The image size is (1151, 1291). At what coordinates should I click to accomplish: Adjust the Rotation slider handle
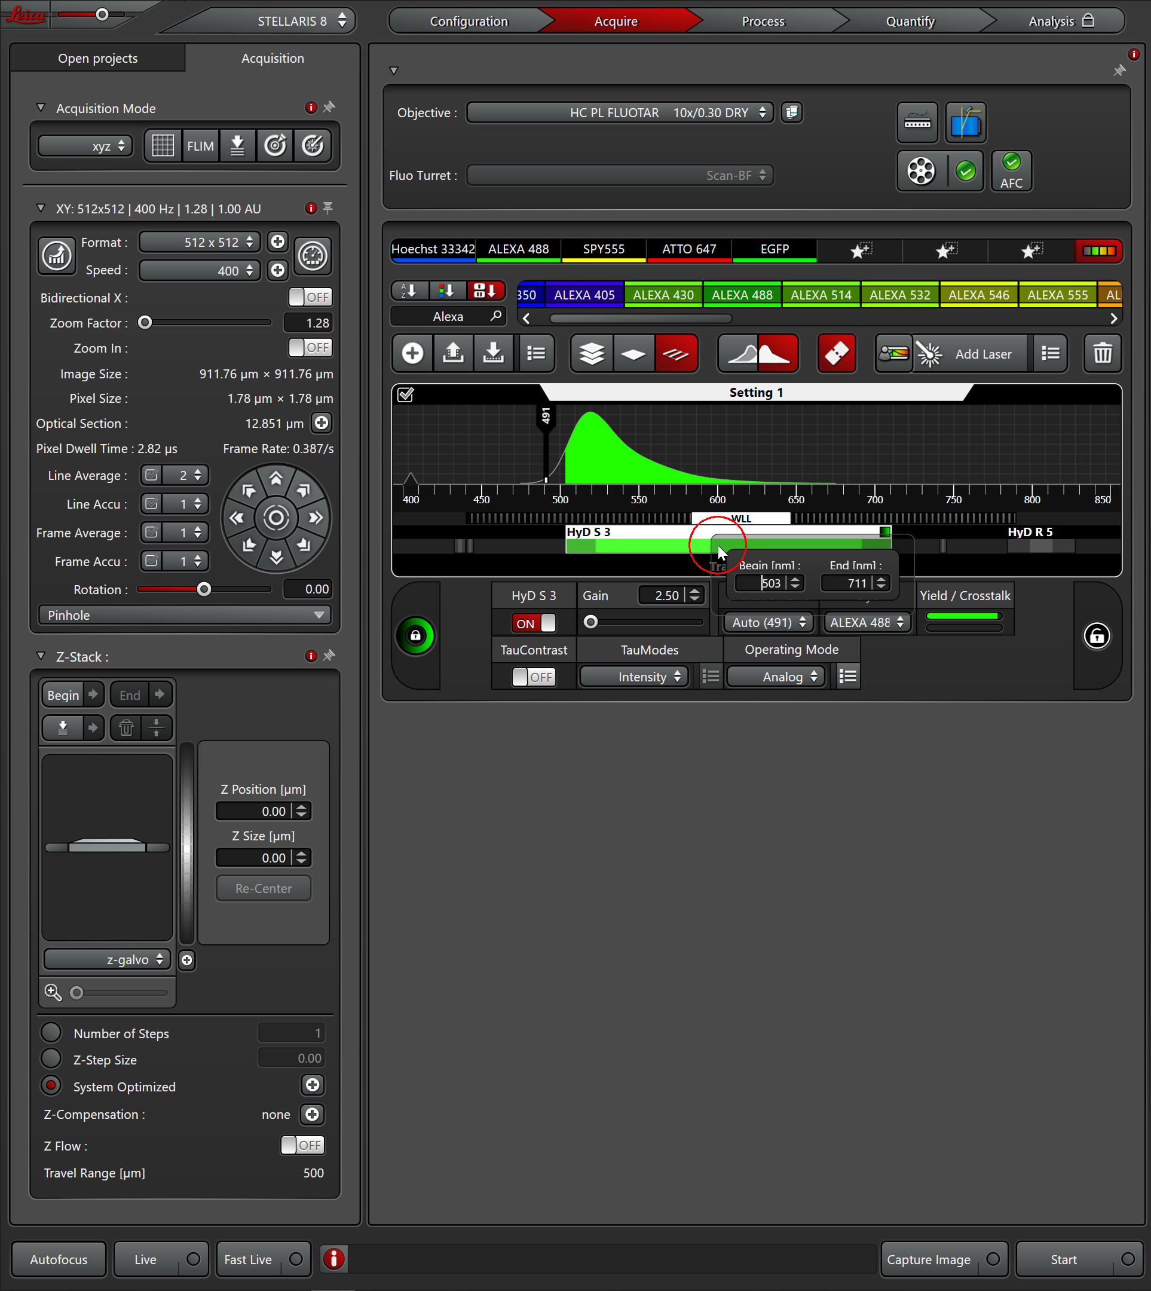(204, 589)
